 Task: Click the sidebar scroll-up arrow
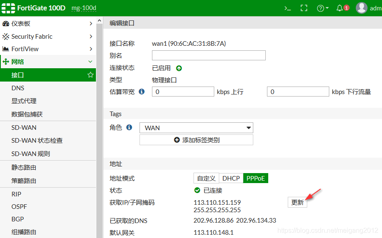99,20
